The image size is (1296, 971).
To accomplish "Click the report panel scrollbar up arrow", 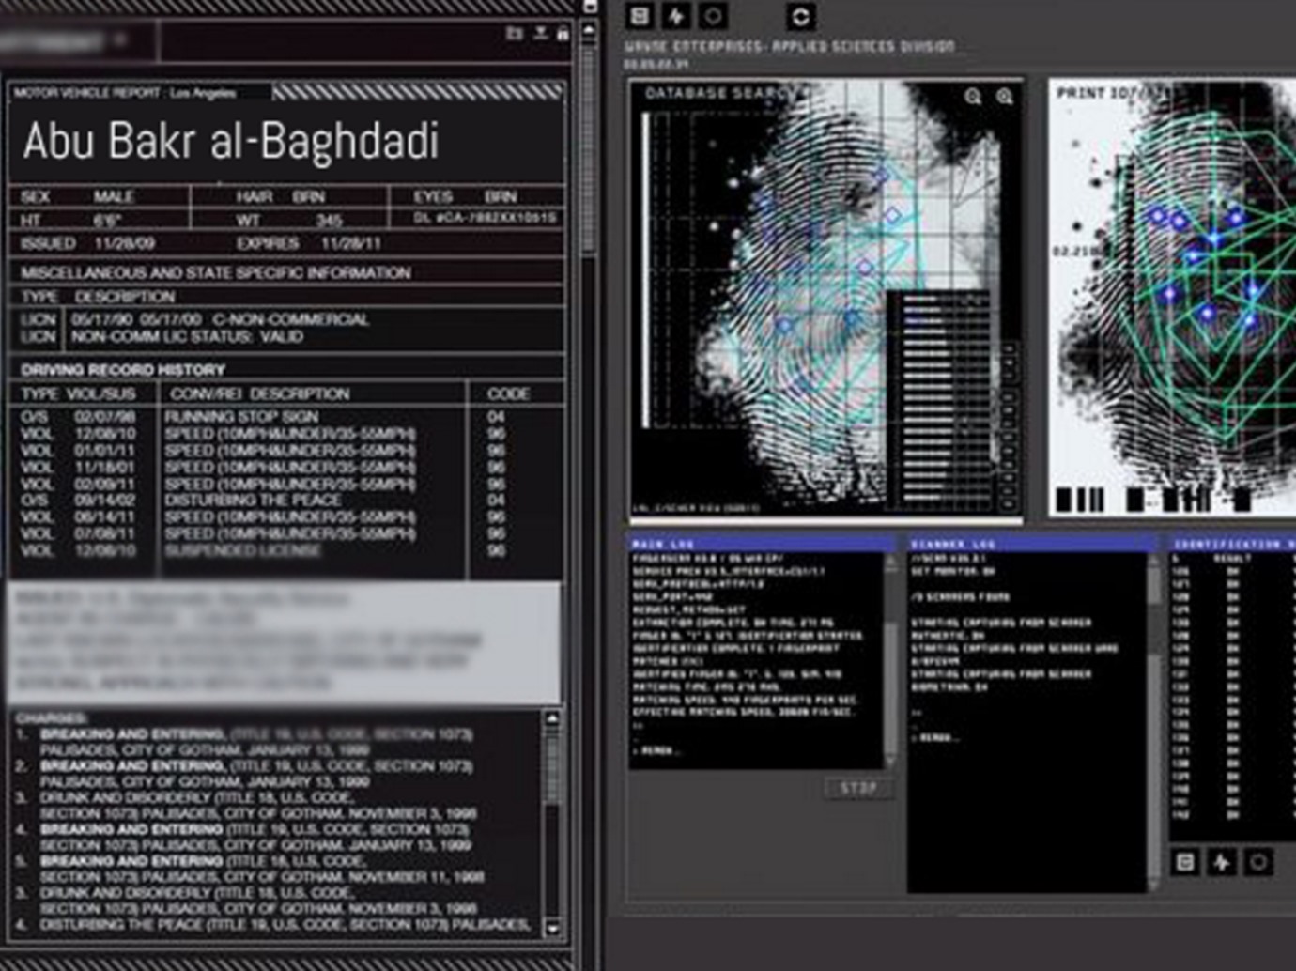I will (589, 30).
